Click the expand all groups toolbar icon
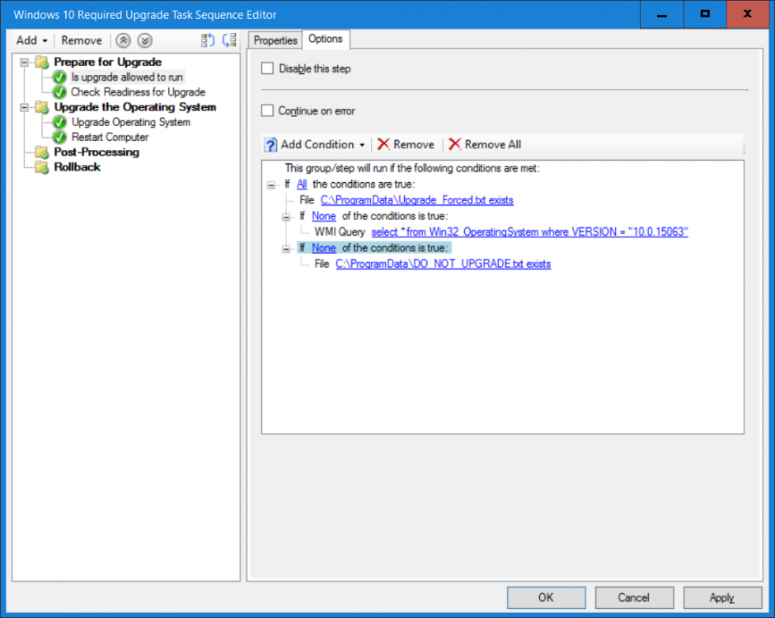This screenshot has height=618, width=775. tap(208, 40)
